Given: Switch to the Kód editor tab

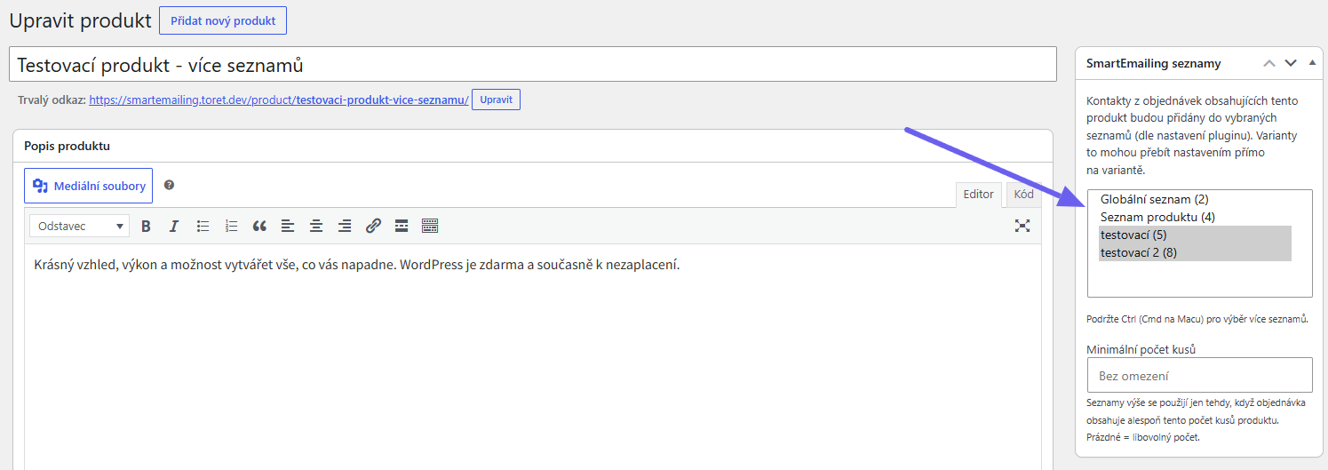Looking at the screenshot, I should point(1024,195).
